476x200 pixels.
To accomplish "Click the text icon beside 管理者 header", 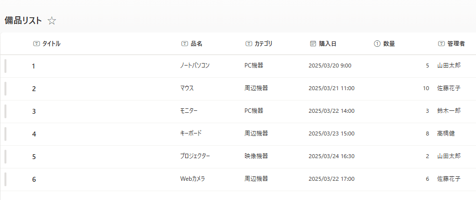I will 441,44.
